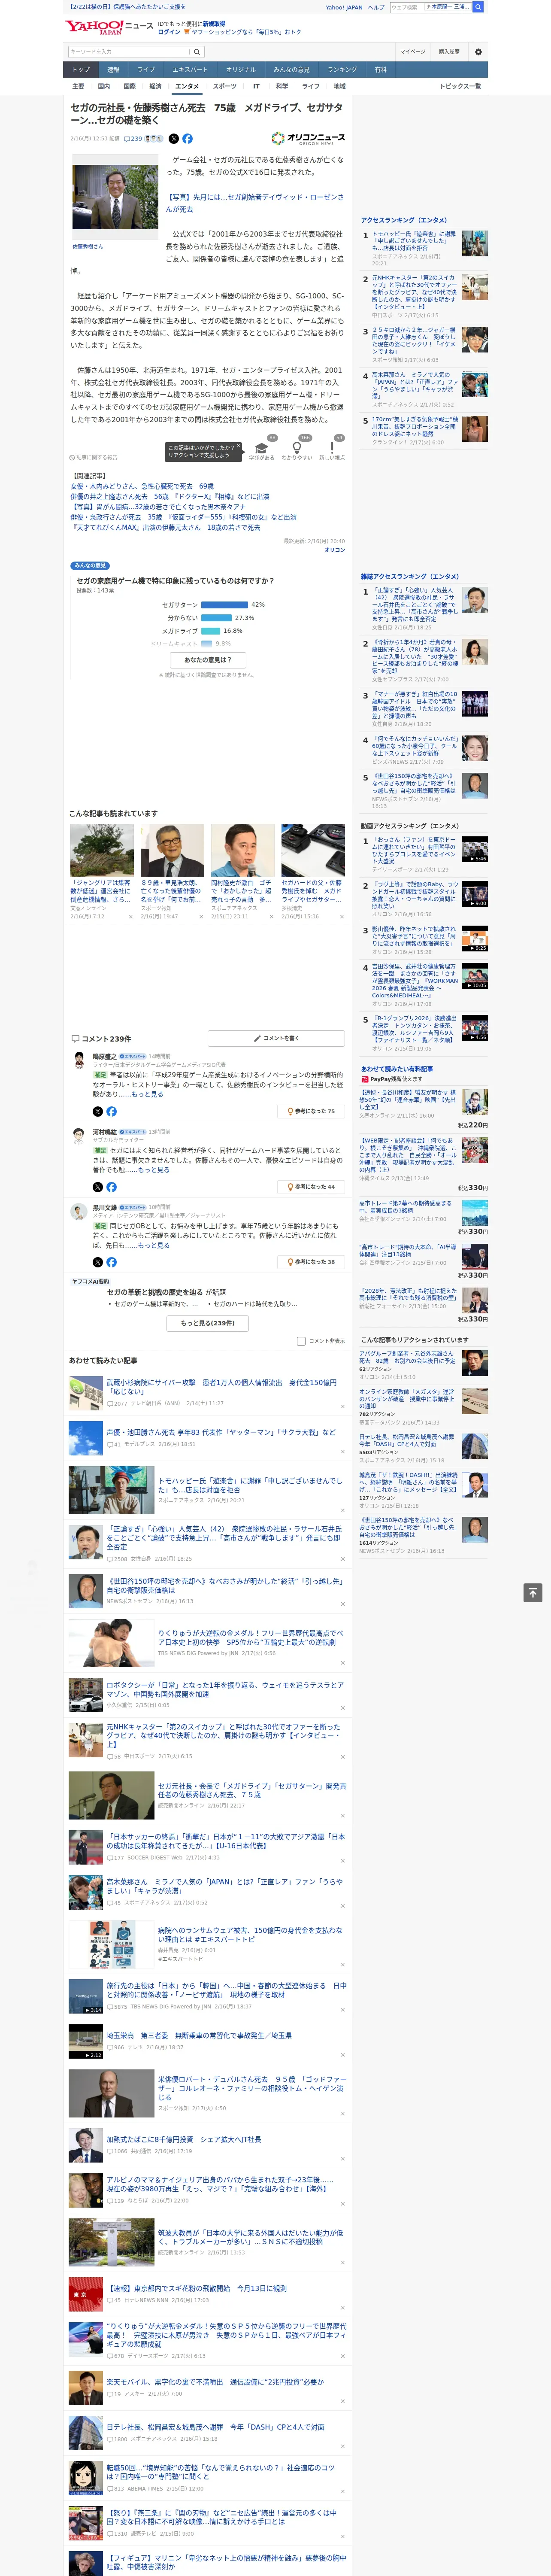Expand 黒川文雄 comment with もっと見る
Image resolution: width=551 pixels, height=2576 pixels.
tap(153, 1245)
